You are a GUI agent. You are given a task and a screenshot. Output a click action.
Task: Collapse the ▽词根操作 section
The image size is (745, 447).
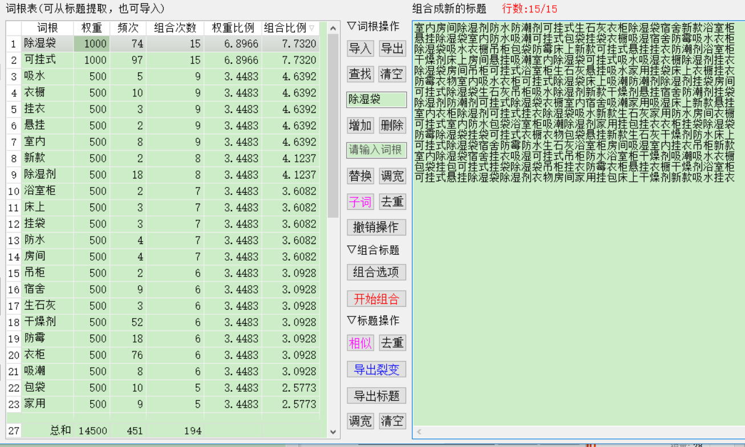(374, 26)
